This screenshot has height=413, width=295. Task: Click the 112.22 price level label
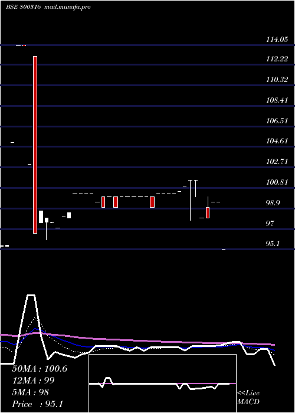coord(277,59)
